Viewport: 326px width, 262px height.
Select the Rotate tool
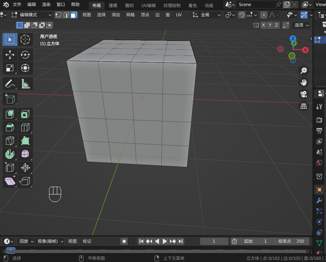[x=25, y=55]
